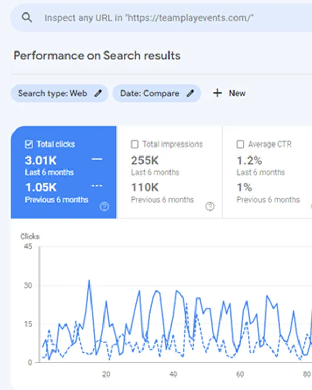Click the y-axis label 45

pos(28,246)
